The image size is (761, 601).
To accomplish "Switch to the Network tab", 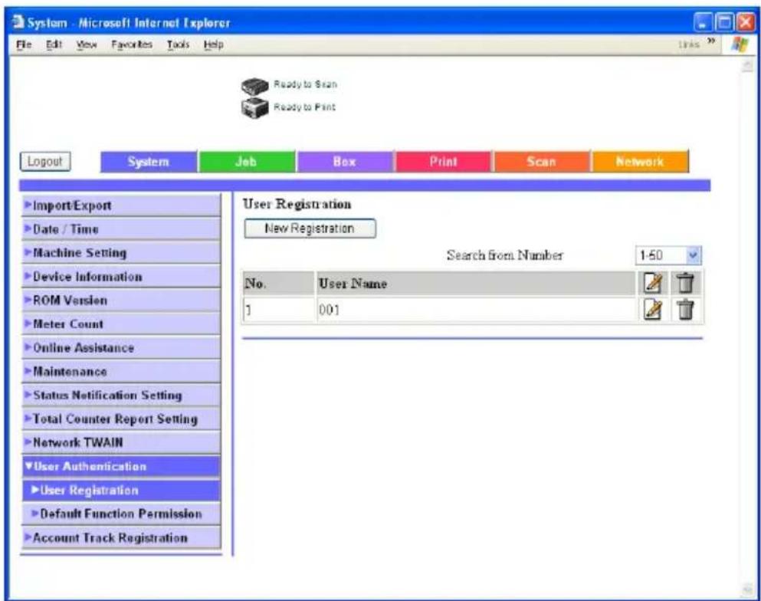I will (640, 162).
